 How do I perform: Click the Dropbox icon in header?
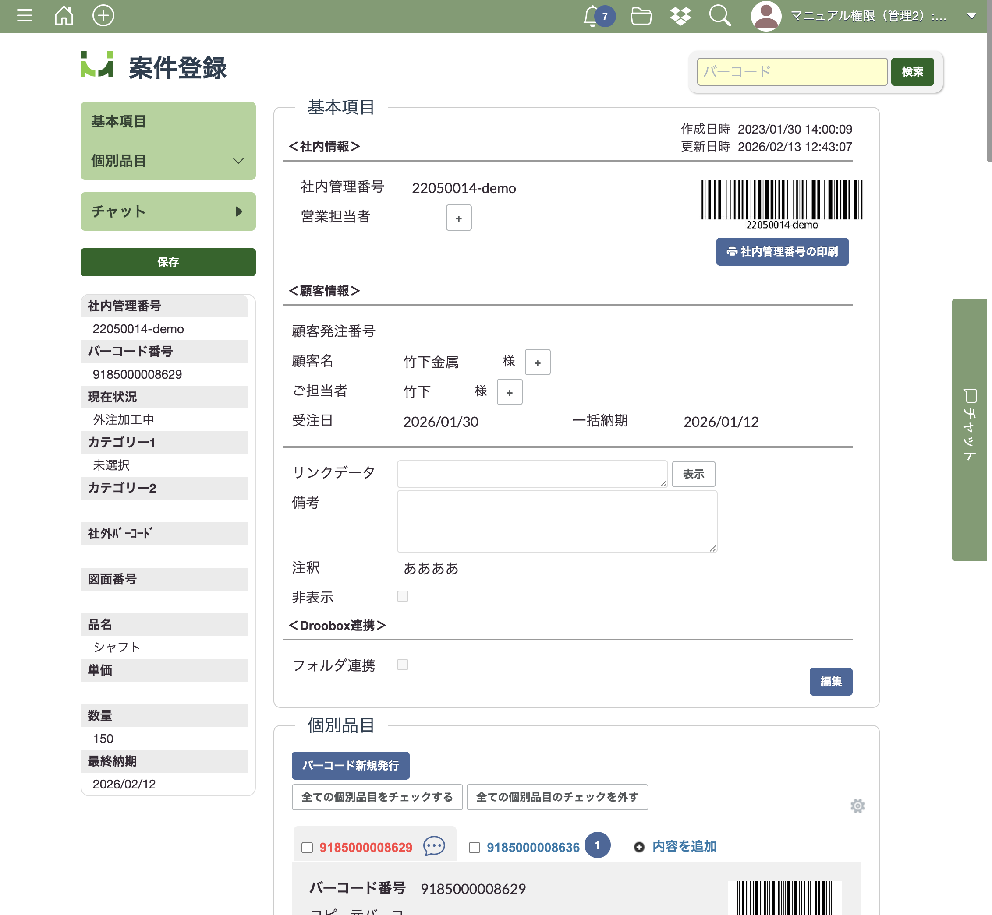[x=680, y=16]
